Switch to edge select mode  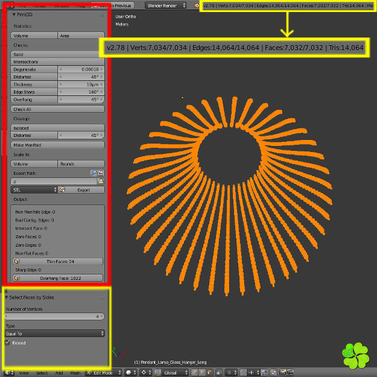pyautogui.click(x=202, y=372)
